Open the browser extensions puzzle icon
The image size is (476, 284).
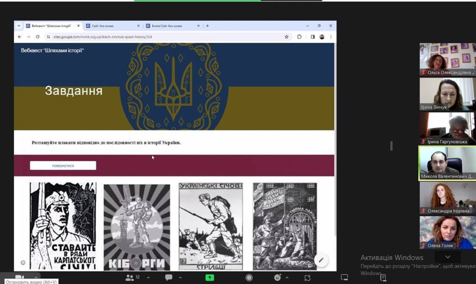[299, 37]
